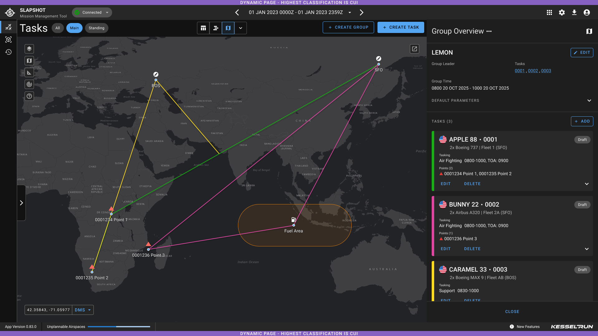Screen dimensions: 598x336
Task: Click the download icon in header
Action: pos(574,12)
